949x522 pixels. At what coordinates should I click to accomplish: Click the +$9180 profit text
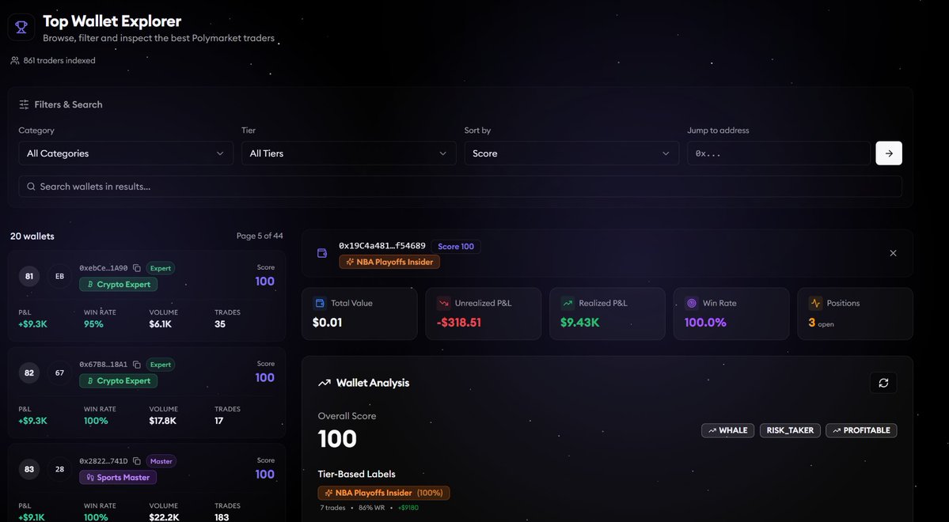click(x=408, y=508)
